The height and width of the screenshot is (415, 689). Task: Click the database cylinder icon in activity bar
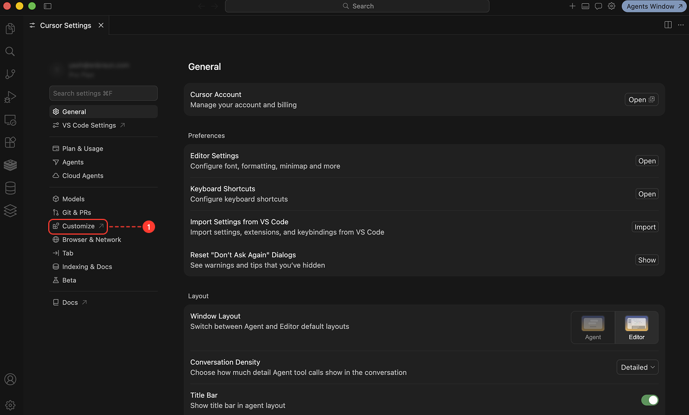pos(10,188)
